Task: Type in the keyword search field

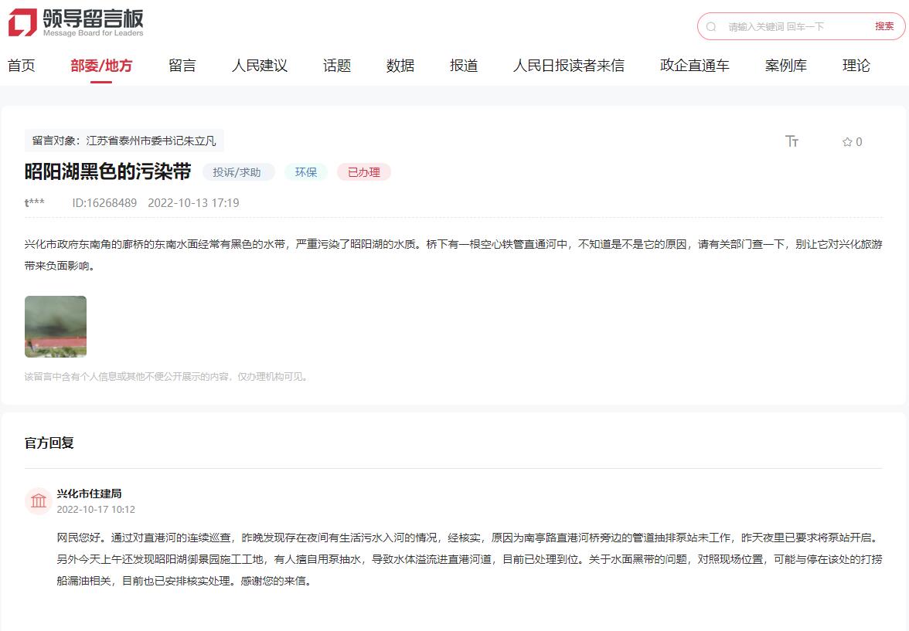Action: point(795,26)
